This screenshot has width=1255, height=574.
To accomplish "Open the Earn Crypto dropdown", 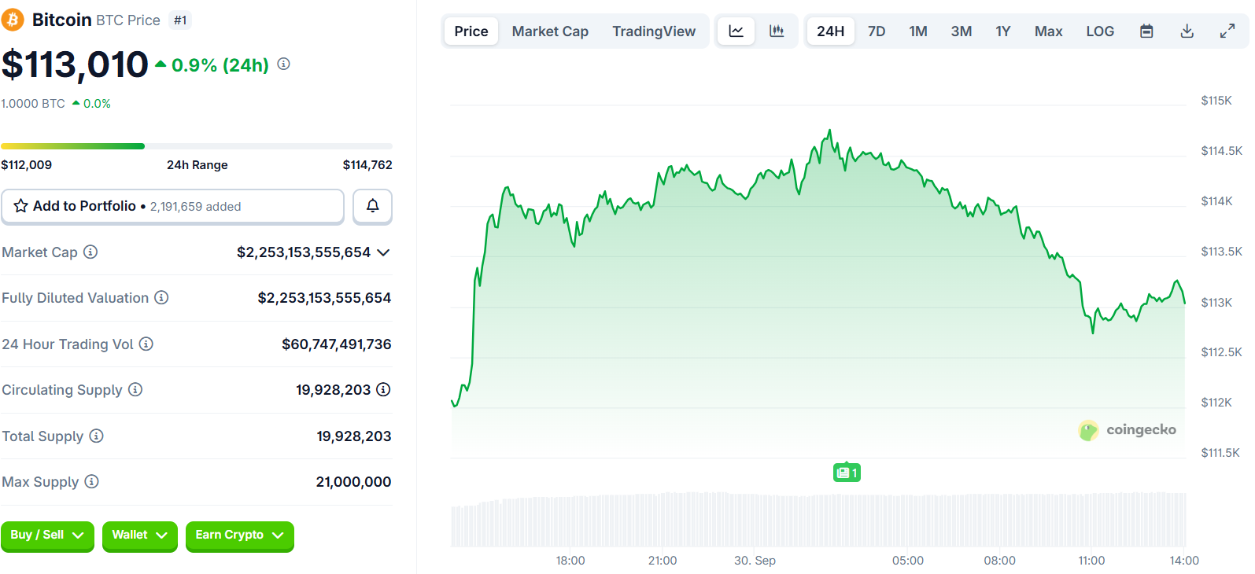I will click(239, 535).
